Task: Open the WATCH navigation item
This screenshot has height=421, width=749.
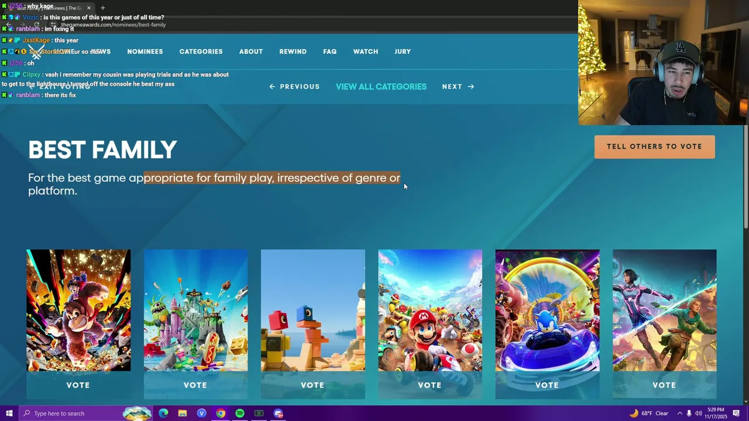Action: coord(366,51)
